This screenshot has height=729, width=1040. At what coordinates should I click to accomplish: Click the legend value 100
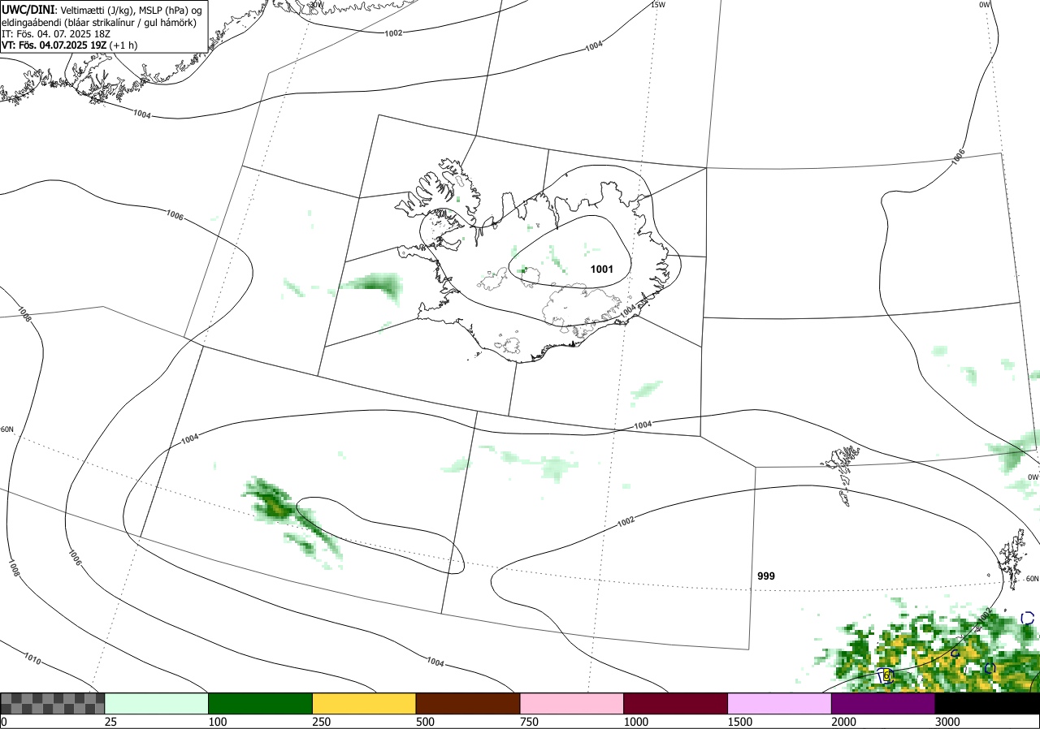tap(217, 722)
